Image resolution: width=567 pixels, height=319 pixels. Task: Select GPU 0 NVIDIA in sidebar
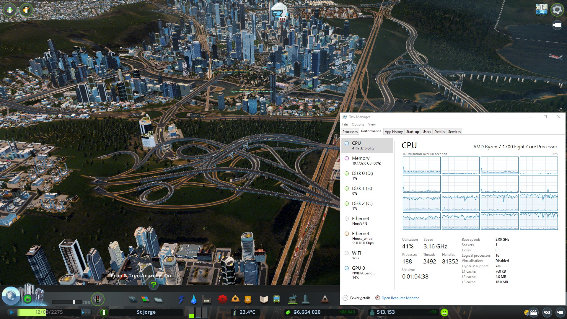tap(367, 272)
